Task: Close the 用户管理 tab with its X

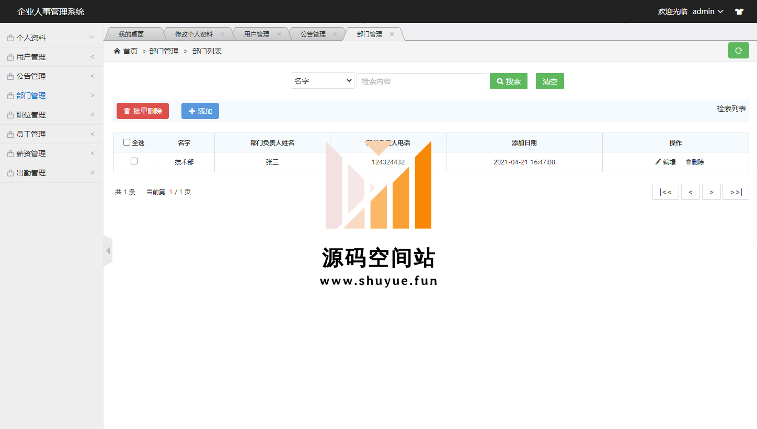Action: click(x=279, y=34)
